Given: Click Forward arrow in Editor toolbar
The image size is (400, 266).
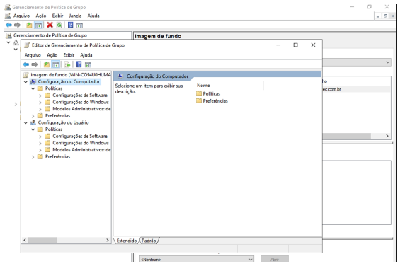Looking at the screenshot, I should click(35, 64).
